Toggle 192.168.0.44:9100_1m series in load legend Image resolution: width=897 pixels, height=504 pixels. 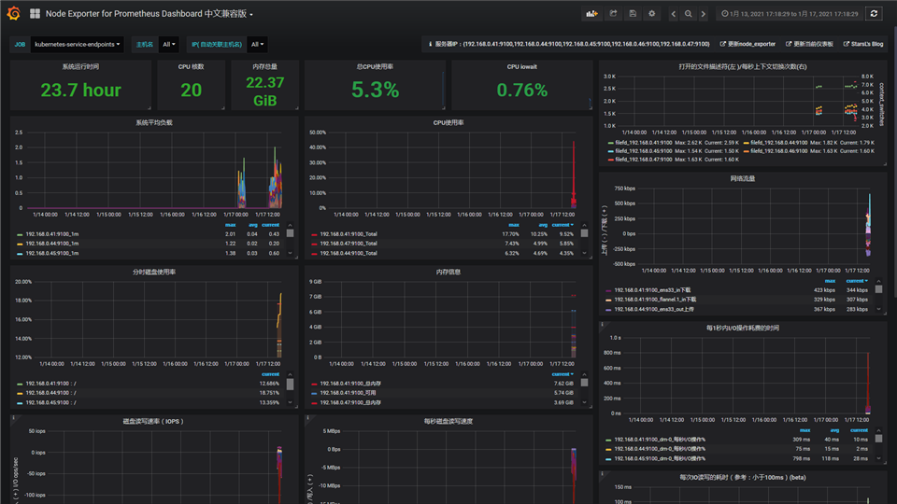coord(52,244)
